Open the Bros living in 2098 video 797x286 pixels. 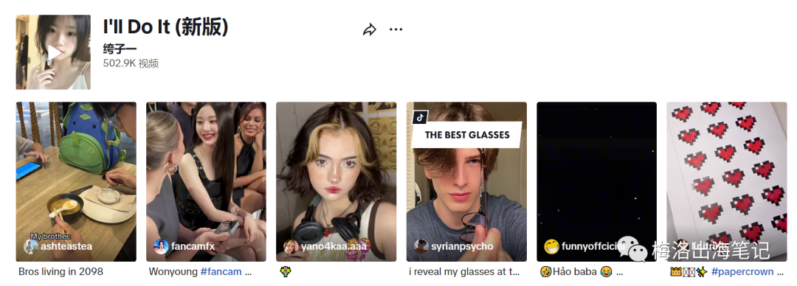coord(76,182)
